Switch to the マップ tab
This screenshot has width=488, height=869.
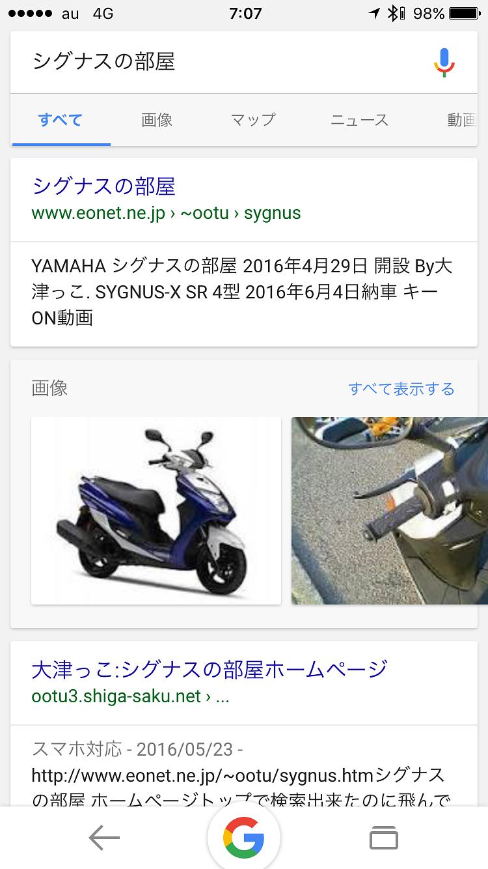[x=253, y=120]
